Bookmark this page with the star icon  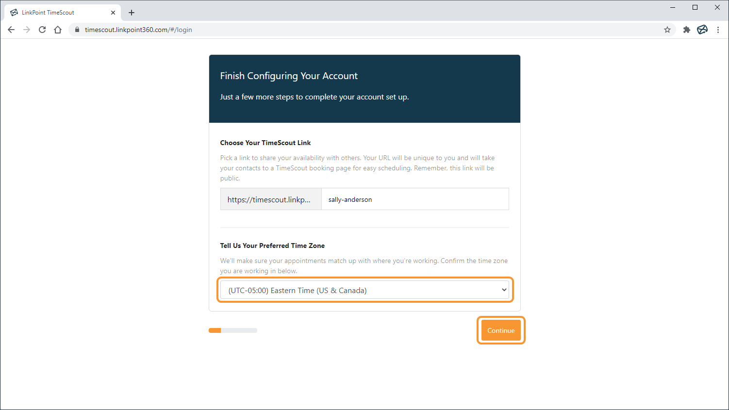point(667,30)
